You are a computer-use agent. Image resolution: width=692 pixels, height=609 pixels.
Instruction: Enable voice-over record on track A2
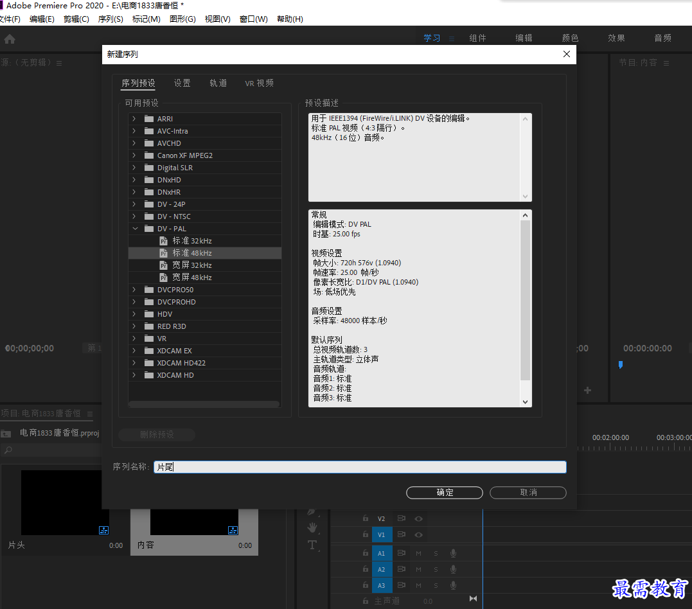tap(453, 569)
